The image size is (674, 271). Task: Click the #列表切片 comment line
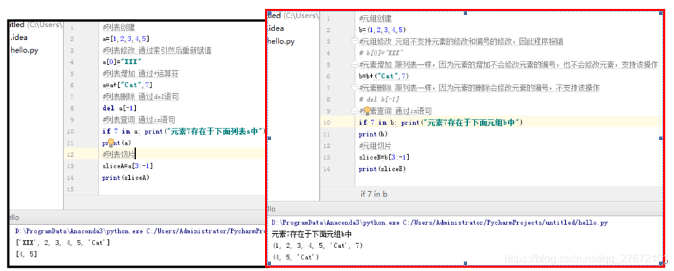click(x=118, y=155)
